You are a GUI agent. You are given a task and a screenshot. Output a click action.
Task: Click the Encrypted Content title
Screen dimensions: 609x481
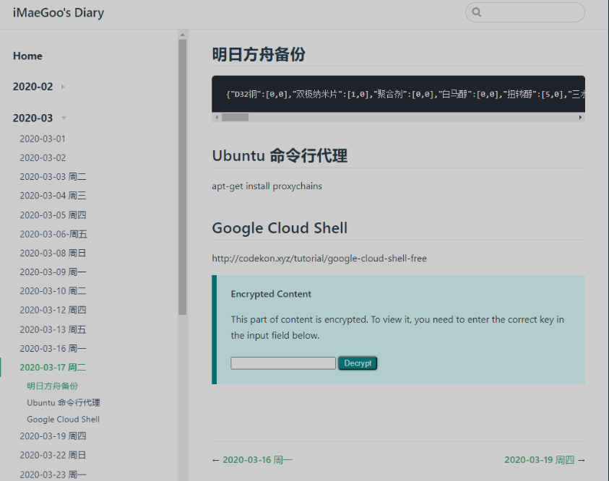pyautogui.click(x=271, y=294)
